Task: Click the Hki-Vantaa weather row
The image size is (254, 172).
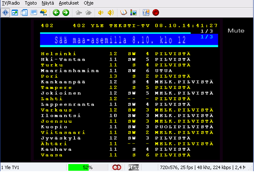Action: click(x=116, y=59)
